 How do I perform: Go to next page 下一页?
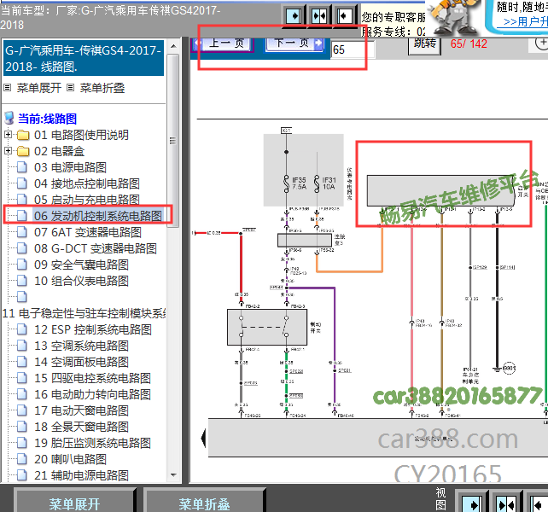pyautogui.click(x=294, y=44)
